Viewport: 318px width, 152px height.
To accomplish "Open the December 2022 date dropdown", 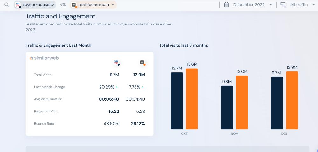I will (x=270, y=5).
